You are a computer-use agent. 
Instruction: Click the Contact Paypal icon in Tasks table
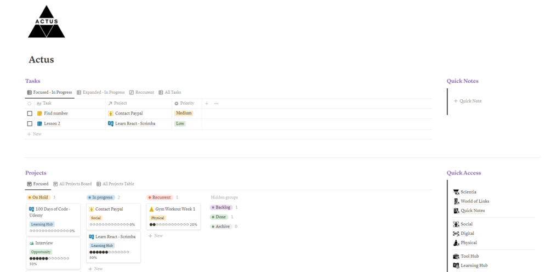111,114
